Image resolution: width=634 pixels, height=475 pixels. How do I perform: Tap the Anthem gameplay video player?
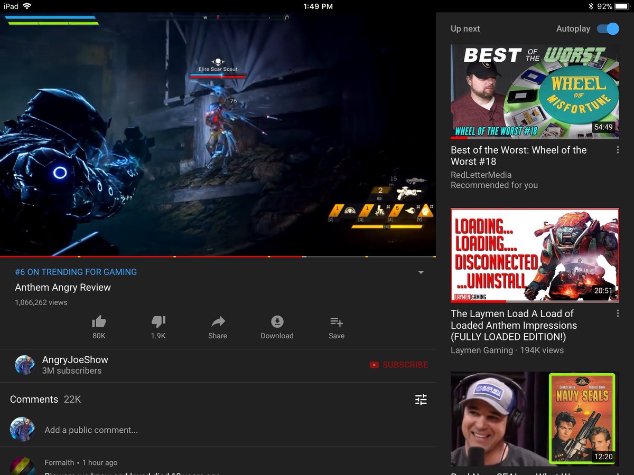(218, 134)
